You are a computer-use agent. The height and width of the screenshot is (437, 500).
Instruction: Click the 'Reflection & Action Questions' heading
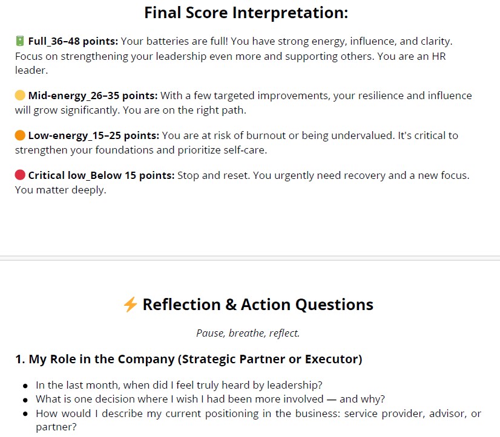257,305
